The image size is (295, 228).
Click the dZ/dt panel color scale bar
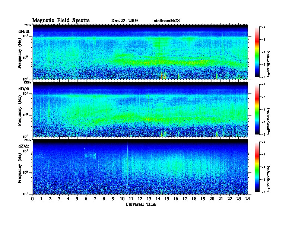pyautogui.click(x=257, y=167)
